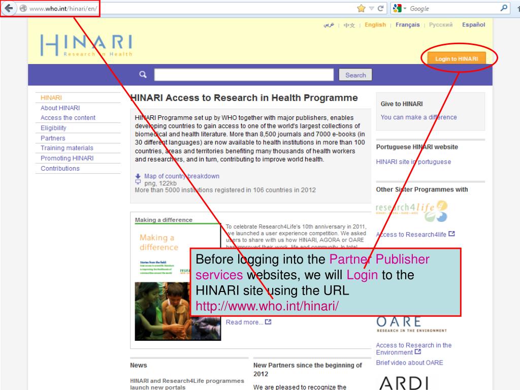520x390 pixels.
Task: Open HINARI site in portuguese link
Action: tap(413, 162)
